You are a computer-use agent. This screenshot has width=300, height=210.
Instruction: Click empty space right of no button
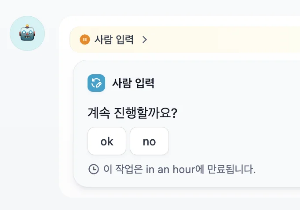click(229, 141)
